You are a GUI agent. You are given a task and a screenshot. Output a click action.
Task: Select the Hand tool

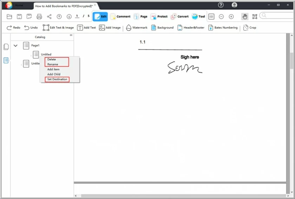pyautogui.click(x=245, y=16)
